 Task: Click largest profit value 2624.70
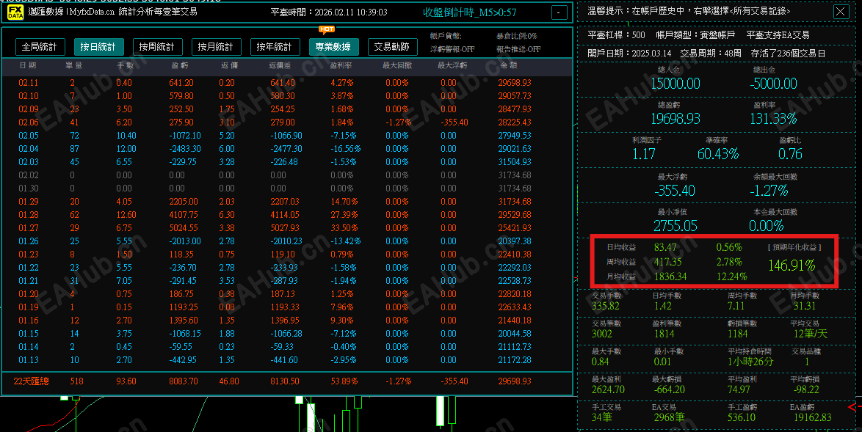tap(608, 389)
